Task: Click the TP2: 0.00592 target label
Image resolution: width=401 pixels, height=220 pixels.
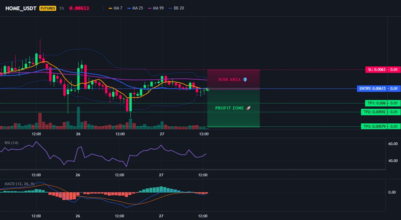Action: click(374, 112)
